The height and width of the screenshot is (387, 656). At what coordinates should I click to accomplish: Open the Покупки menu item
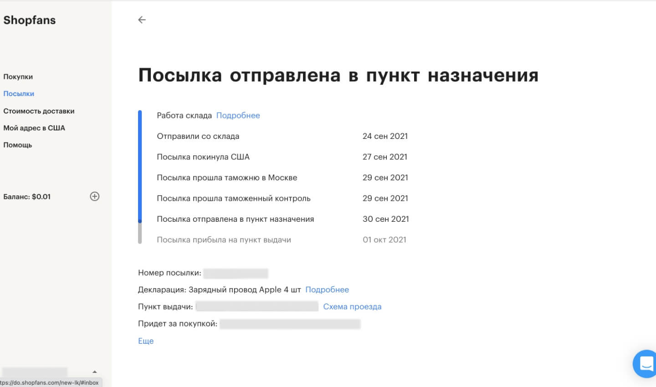click(x=18, y=76)
